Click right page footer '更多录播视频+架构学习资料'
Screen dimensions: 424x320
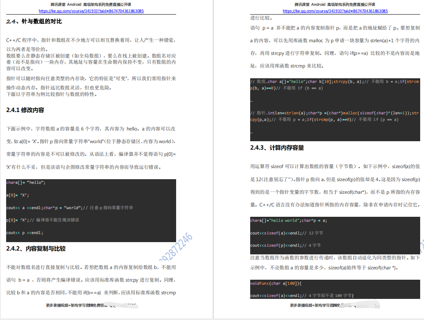(314, 305)
